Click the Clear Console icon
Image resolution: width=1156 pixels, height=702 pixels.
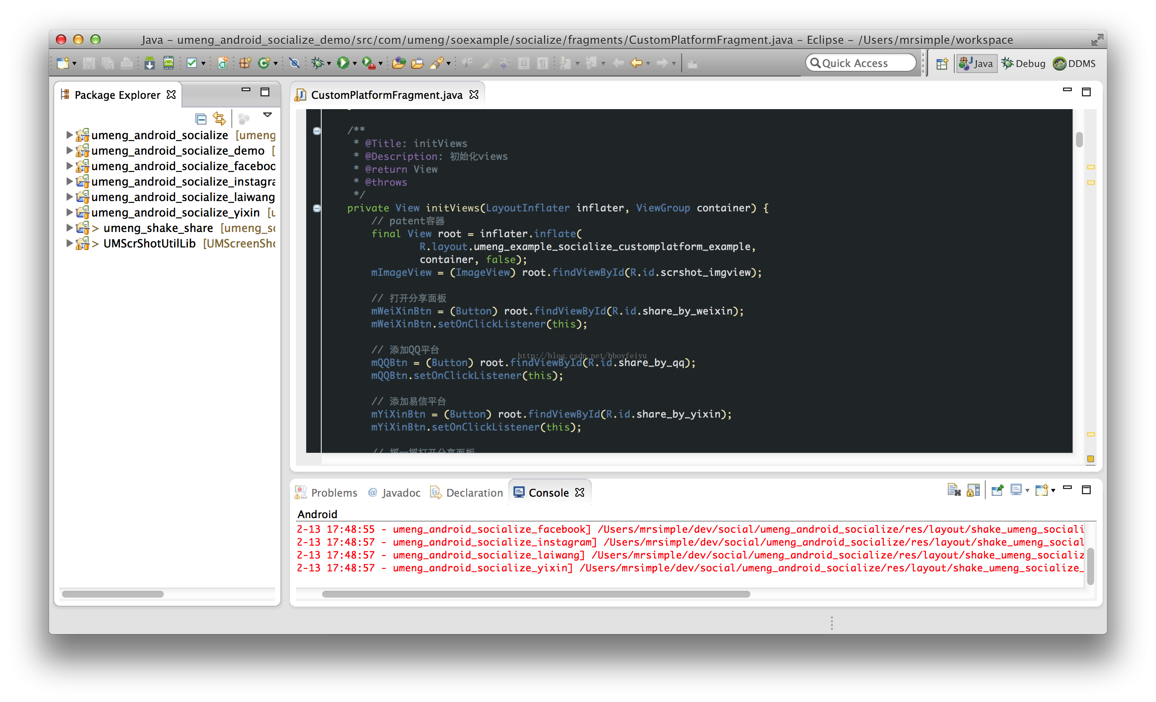[954, 490]
